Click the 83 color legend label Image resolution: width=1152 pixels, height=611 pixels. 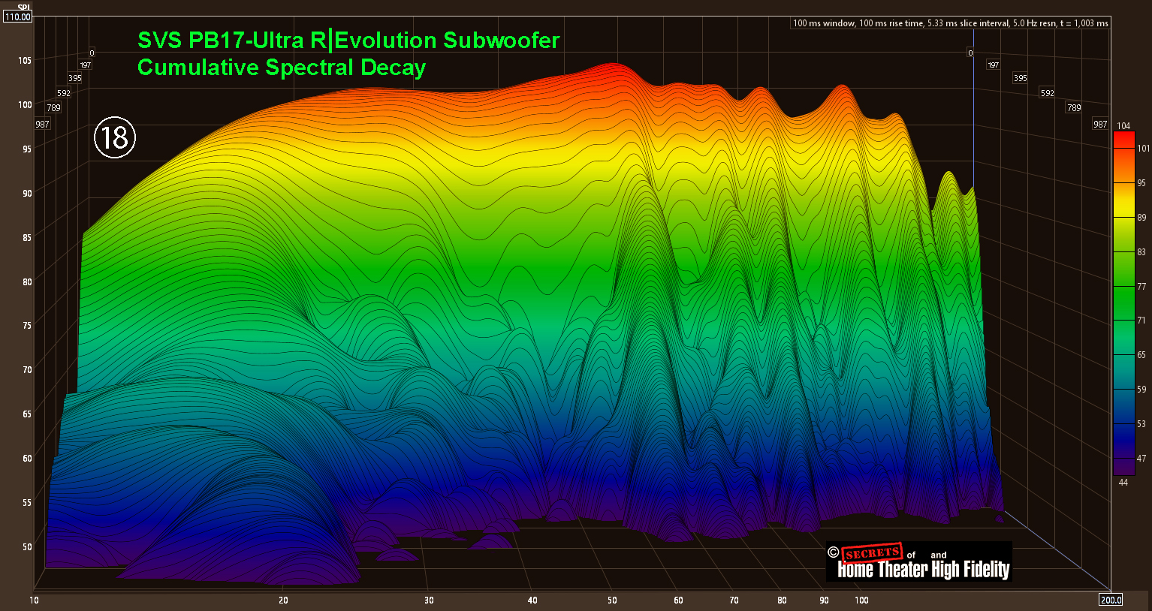(x=1141, y=252)
